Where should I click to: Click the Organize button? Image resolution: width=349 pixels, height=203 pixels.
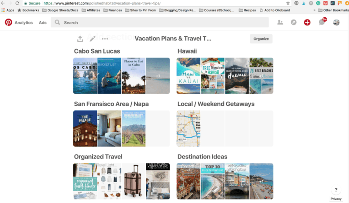click(x=261, y=39)
